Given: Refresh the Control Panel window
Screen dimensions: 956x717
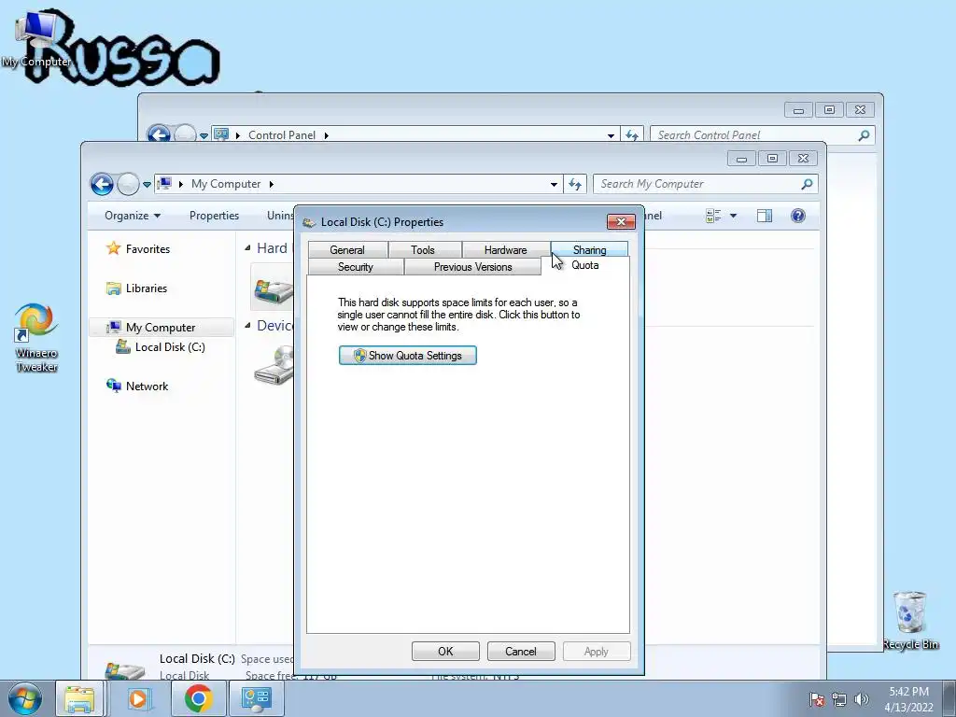Looking at the screenshot, I should pos(632,135).
